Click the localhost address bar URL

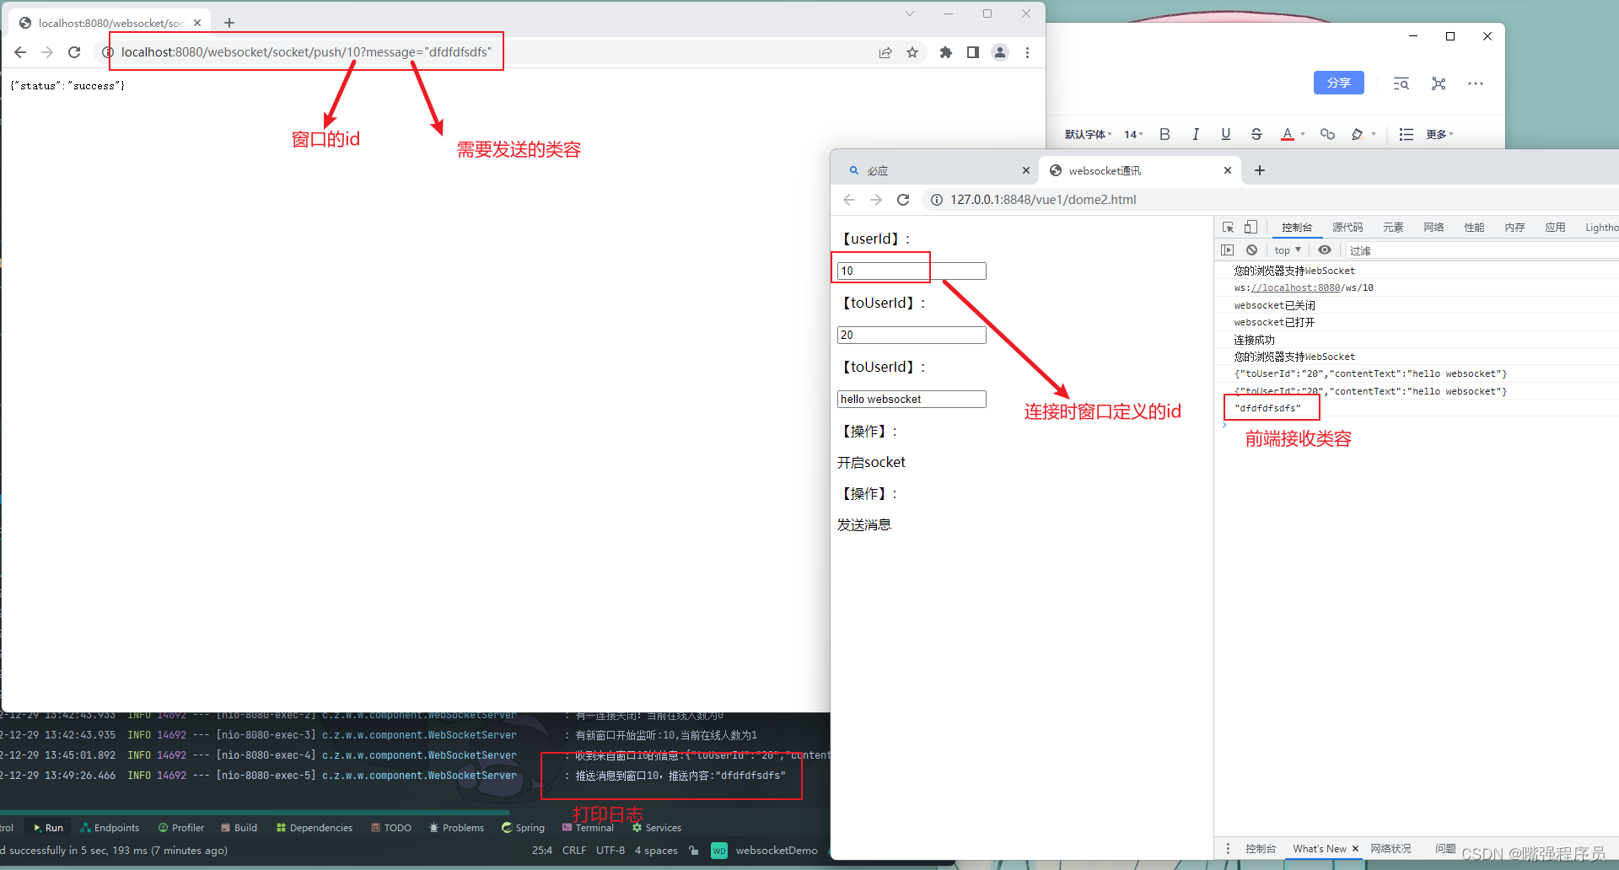click(x=306, y=52)
